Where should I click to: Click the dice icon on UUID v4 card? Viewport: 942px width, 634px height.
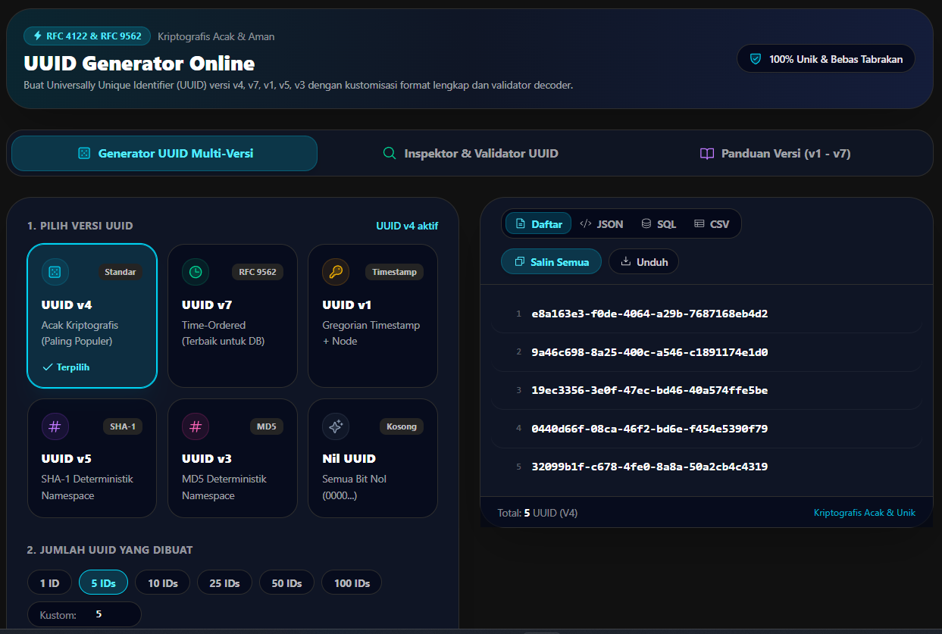point(55,272)
